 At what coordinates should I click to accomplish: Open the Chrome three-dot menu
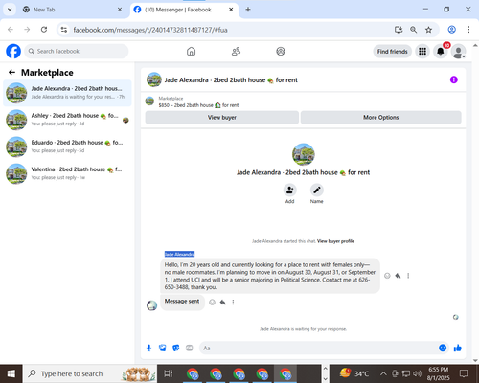pos(468,30)
